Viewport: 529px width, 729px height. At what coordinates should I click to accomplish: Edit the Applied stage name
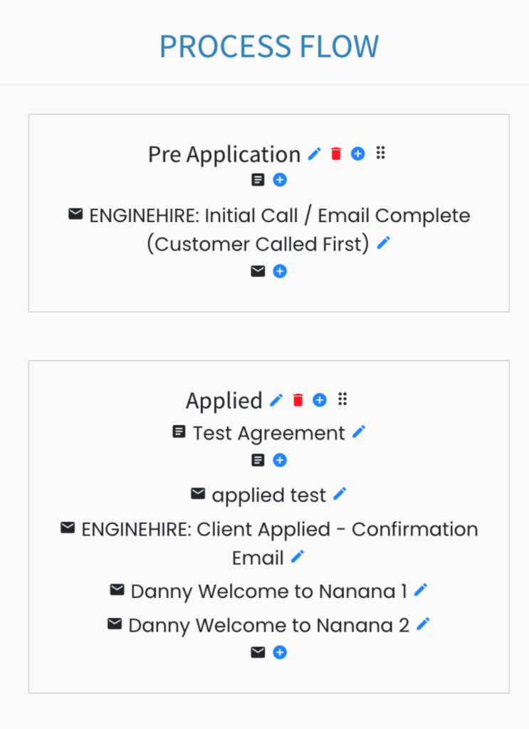tap(276, 399)
